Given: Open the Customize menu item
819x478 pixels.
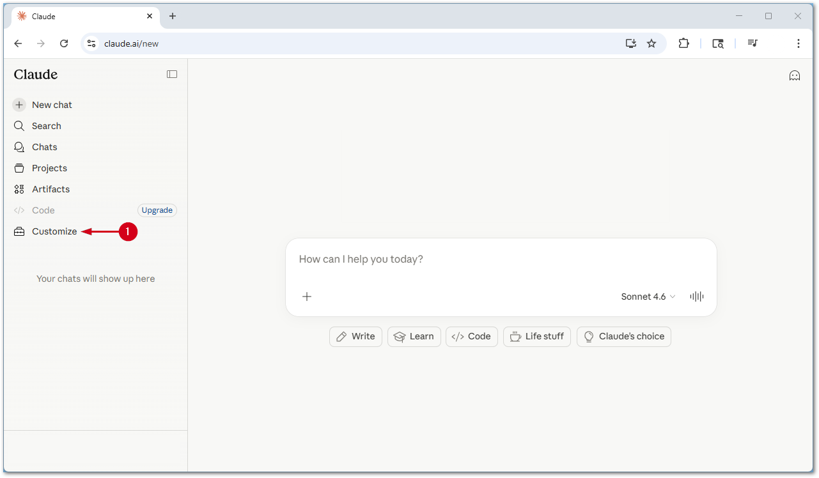Looking at the screenshot, I should [54, 231].
